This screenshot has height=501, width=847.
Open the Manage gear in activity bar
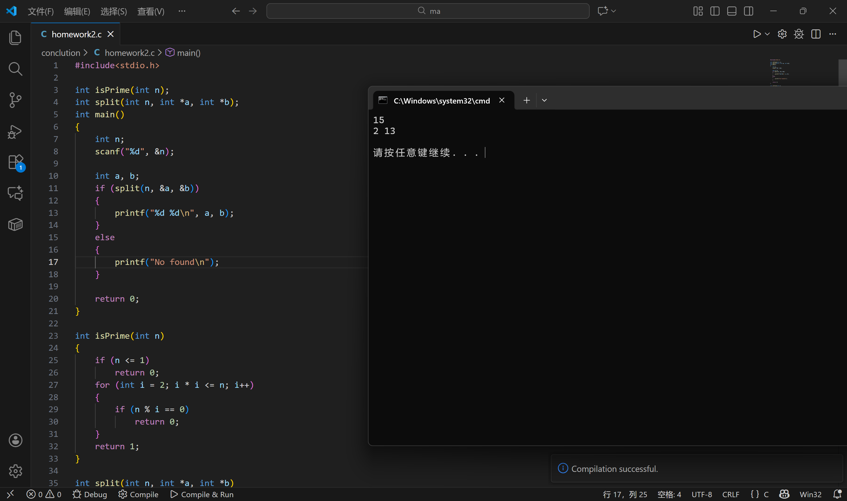15,471
